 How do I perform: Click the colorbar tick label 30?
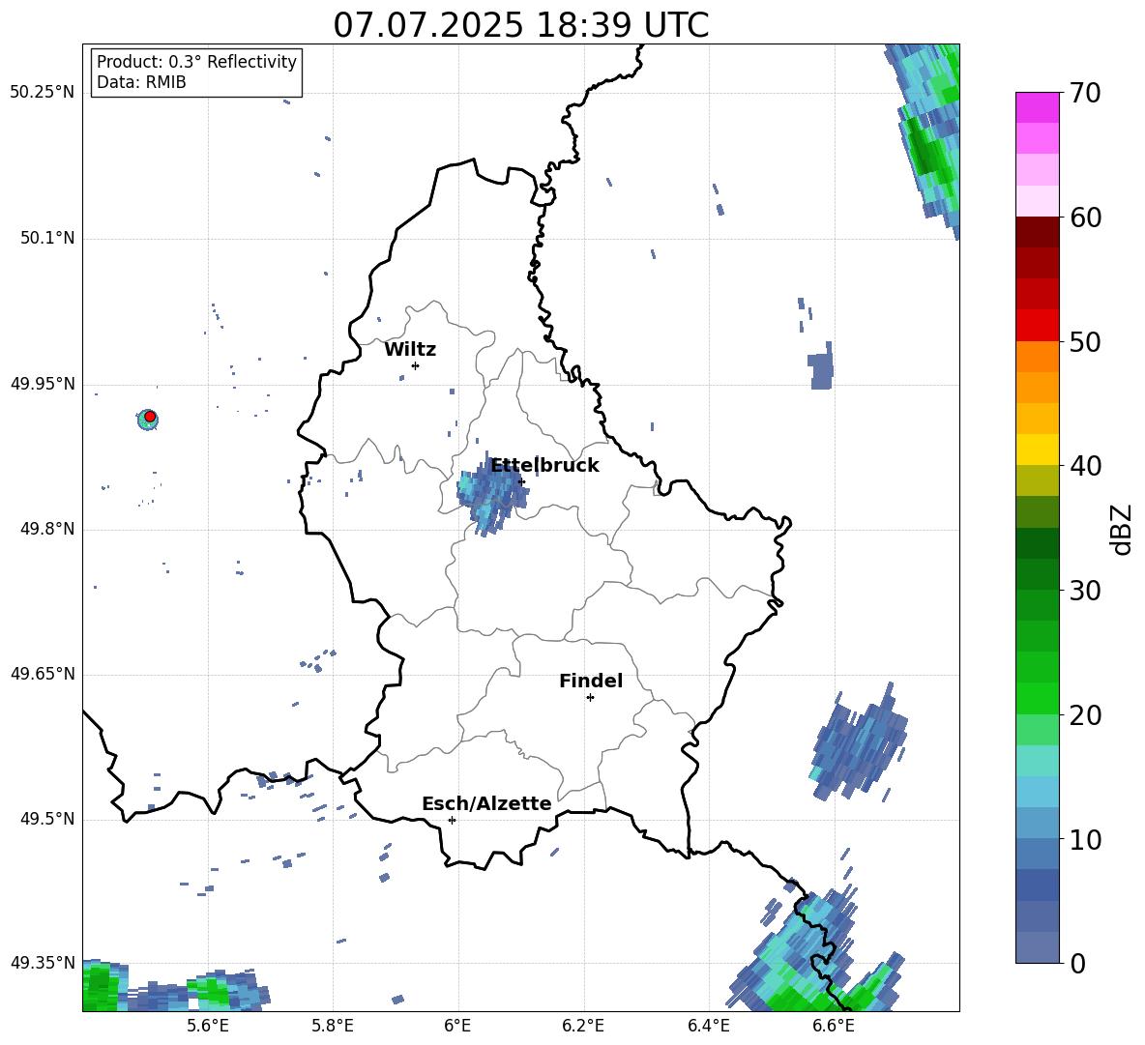[x=1085, y=591]
